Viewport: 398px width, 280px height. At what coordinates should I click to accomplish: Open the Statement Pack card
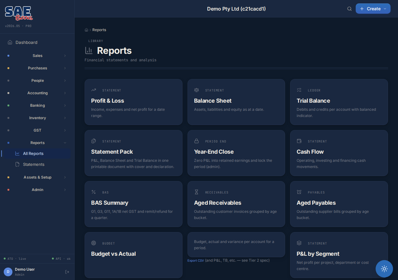[x=133, y=153]
